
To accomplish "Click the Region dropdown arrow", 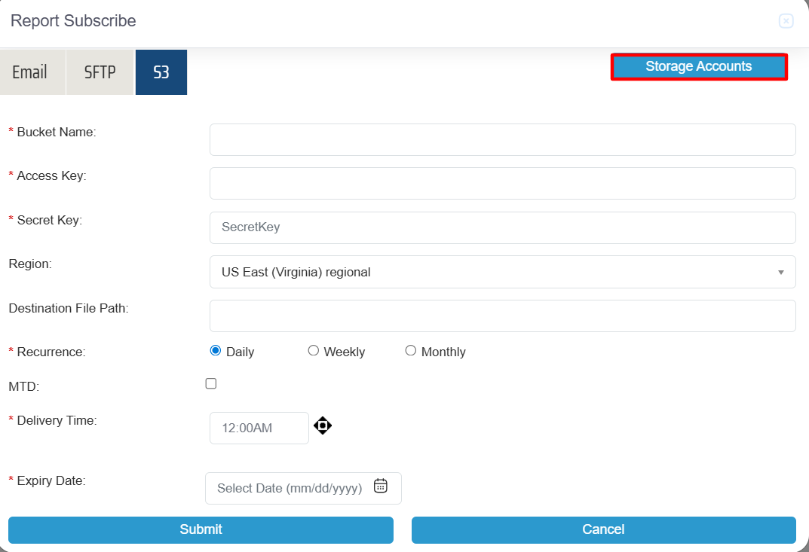I will tap(780, 272).
